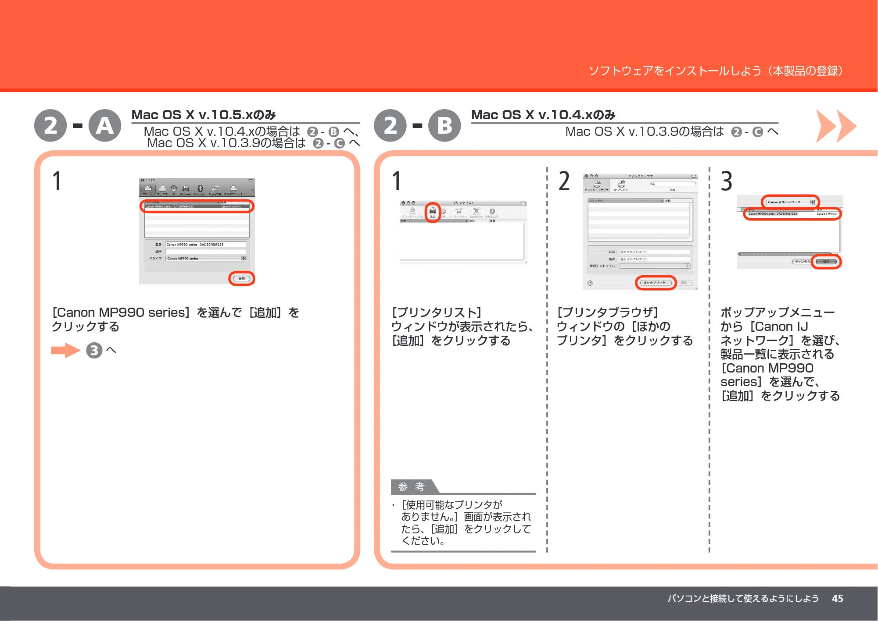Click the プリンタ名 column header in プリンタブラウザ
The height and width of the screenshot is (621, 878).
(x=626, y=201)
